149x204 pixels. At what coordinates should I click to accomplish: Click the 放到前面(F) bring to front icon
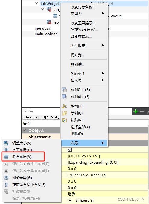tap(64, 97)
